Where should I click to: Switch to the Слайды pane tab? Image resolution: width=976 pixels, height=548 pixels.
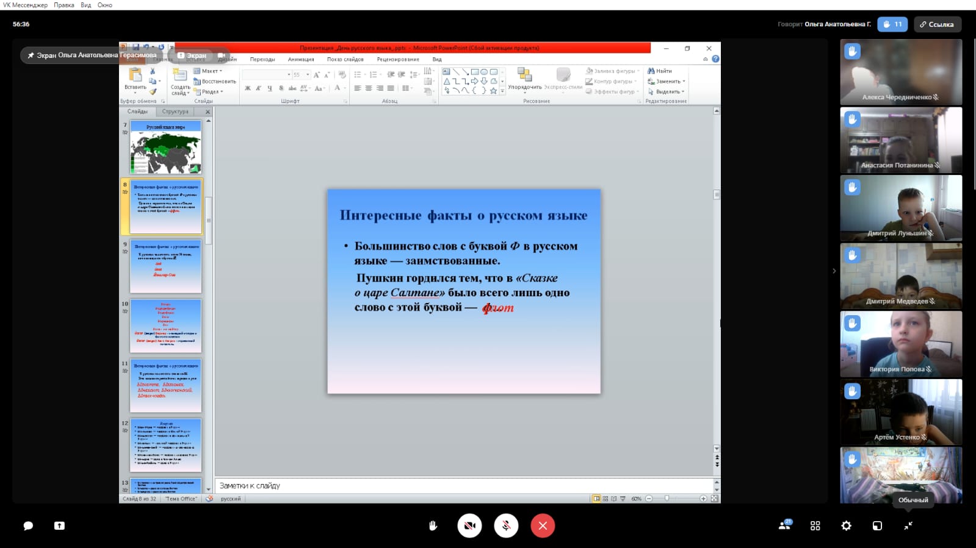137,112
